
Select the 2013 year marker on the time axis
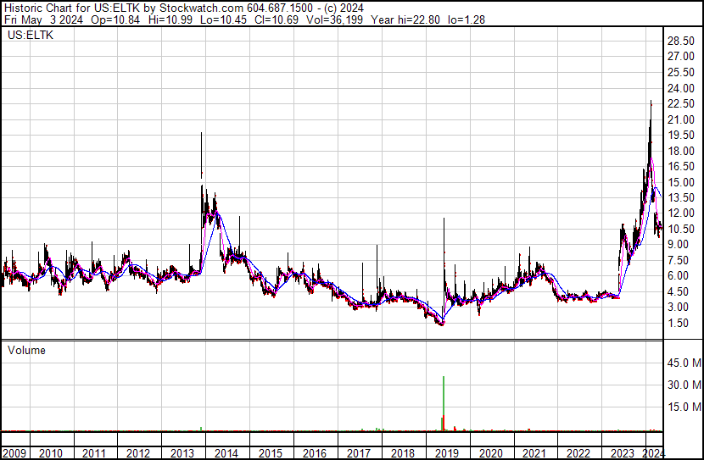(182, 453)
